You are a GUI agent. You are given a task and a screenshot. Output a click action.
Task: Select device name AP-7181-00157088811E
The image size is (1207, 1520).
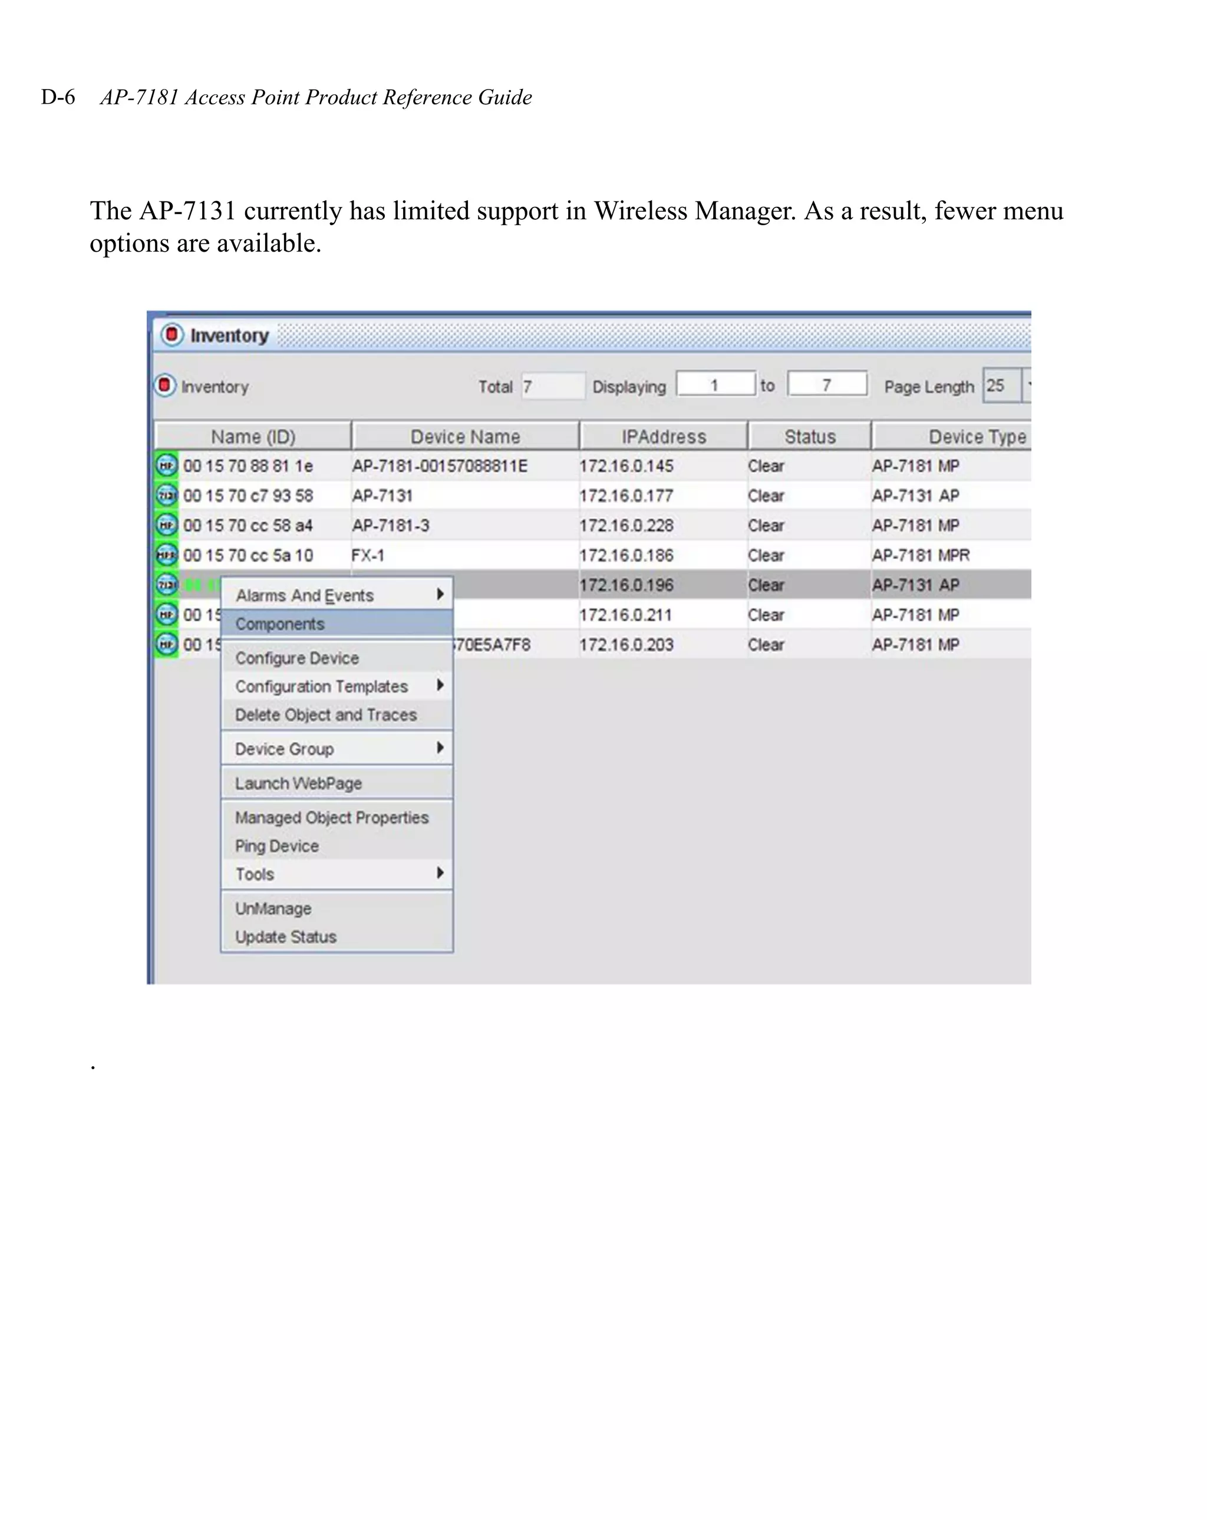440,466
